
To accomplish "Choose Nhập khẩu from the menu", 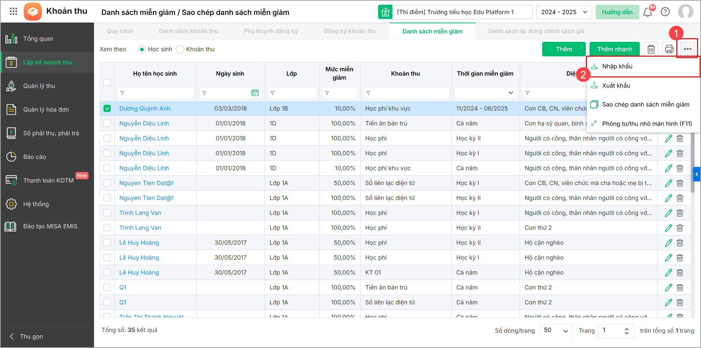I will (x=617, y=66).
